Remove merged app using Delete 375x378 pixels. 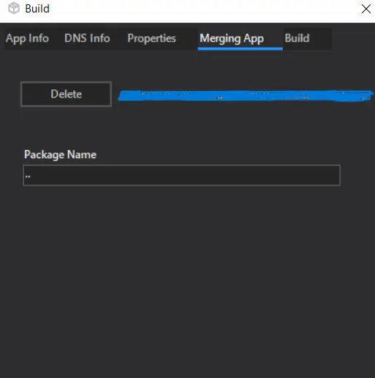pyautogui.click(x=67, y=94)
